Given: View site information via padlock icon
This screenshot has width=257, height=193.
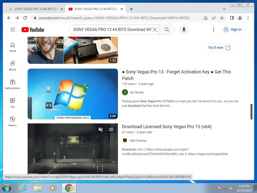Looking at the screenshot, I should (35, 18).
